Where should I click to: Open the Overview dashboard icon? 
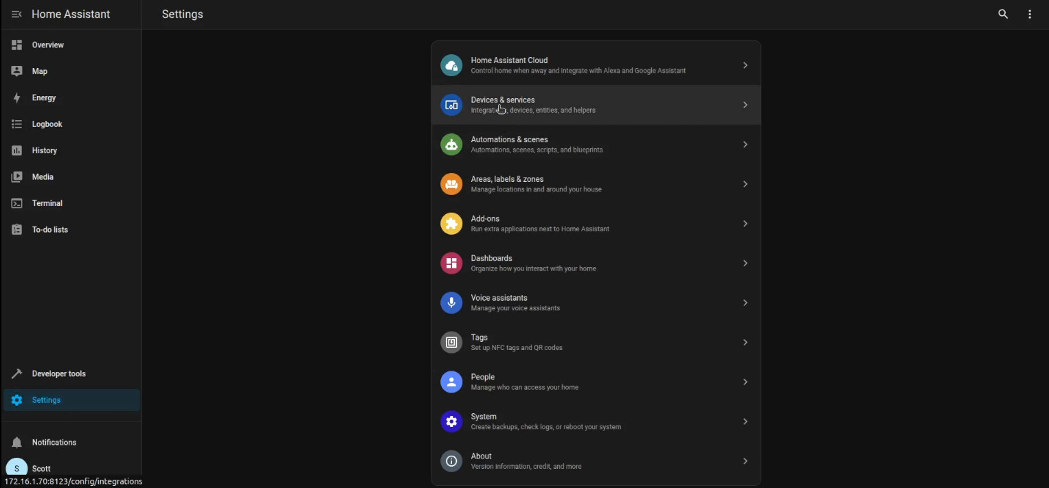(x=16, y=45)
